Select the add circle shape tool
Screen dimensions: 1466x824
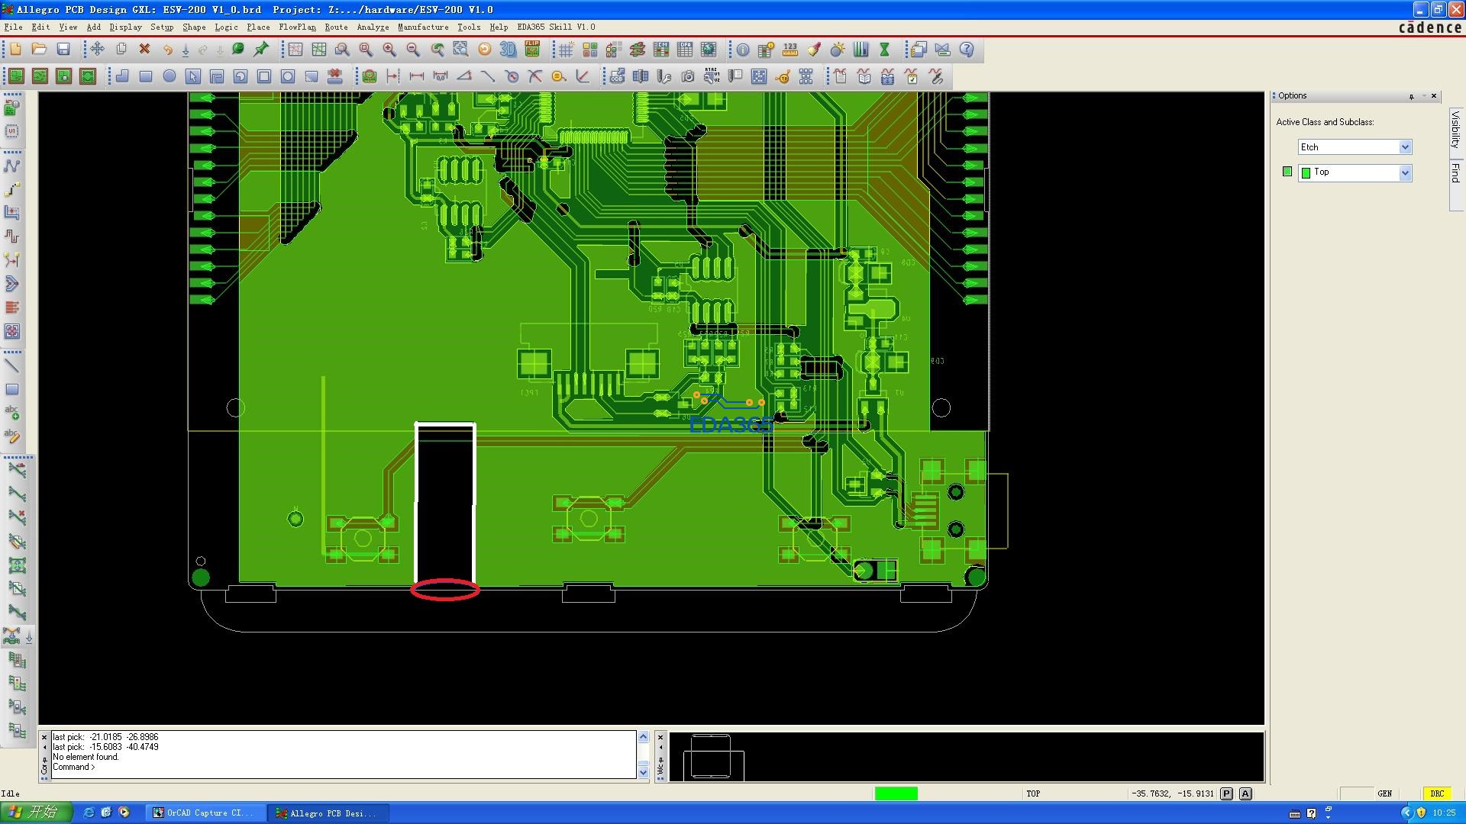[170, 76]
